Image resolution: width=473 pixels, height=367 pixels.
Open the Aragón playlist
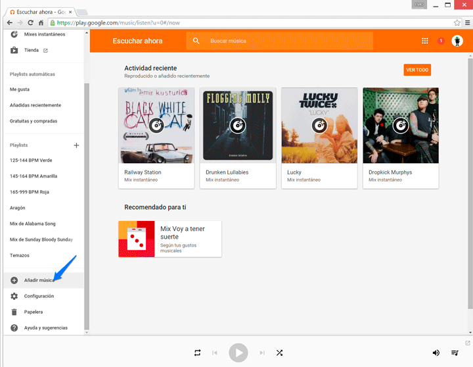tap(18, 208)
